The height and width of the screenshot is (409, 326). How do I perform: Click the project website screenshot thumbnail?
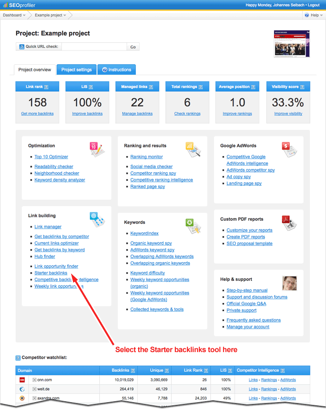(292, 44)
